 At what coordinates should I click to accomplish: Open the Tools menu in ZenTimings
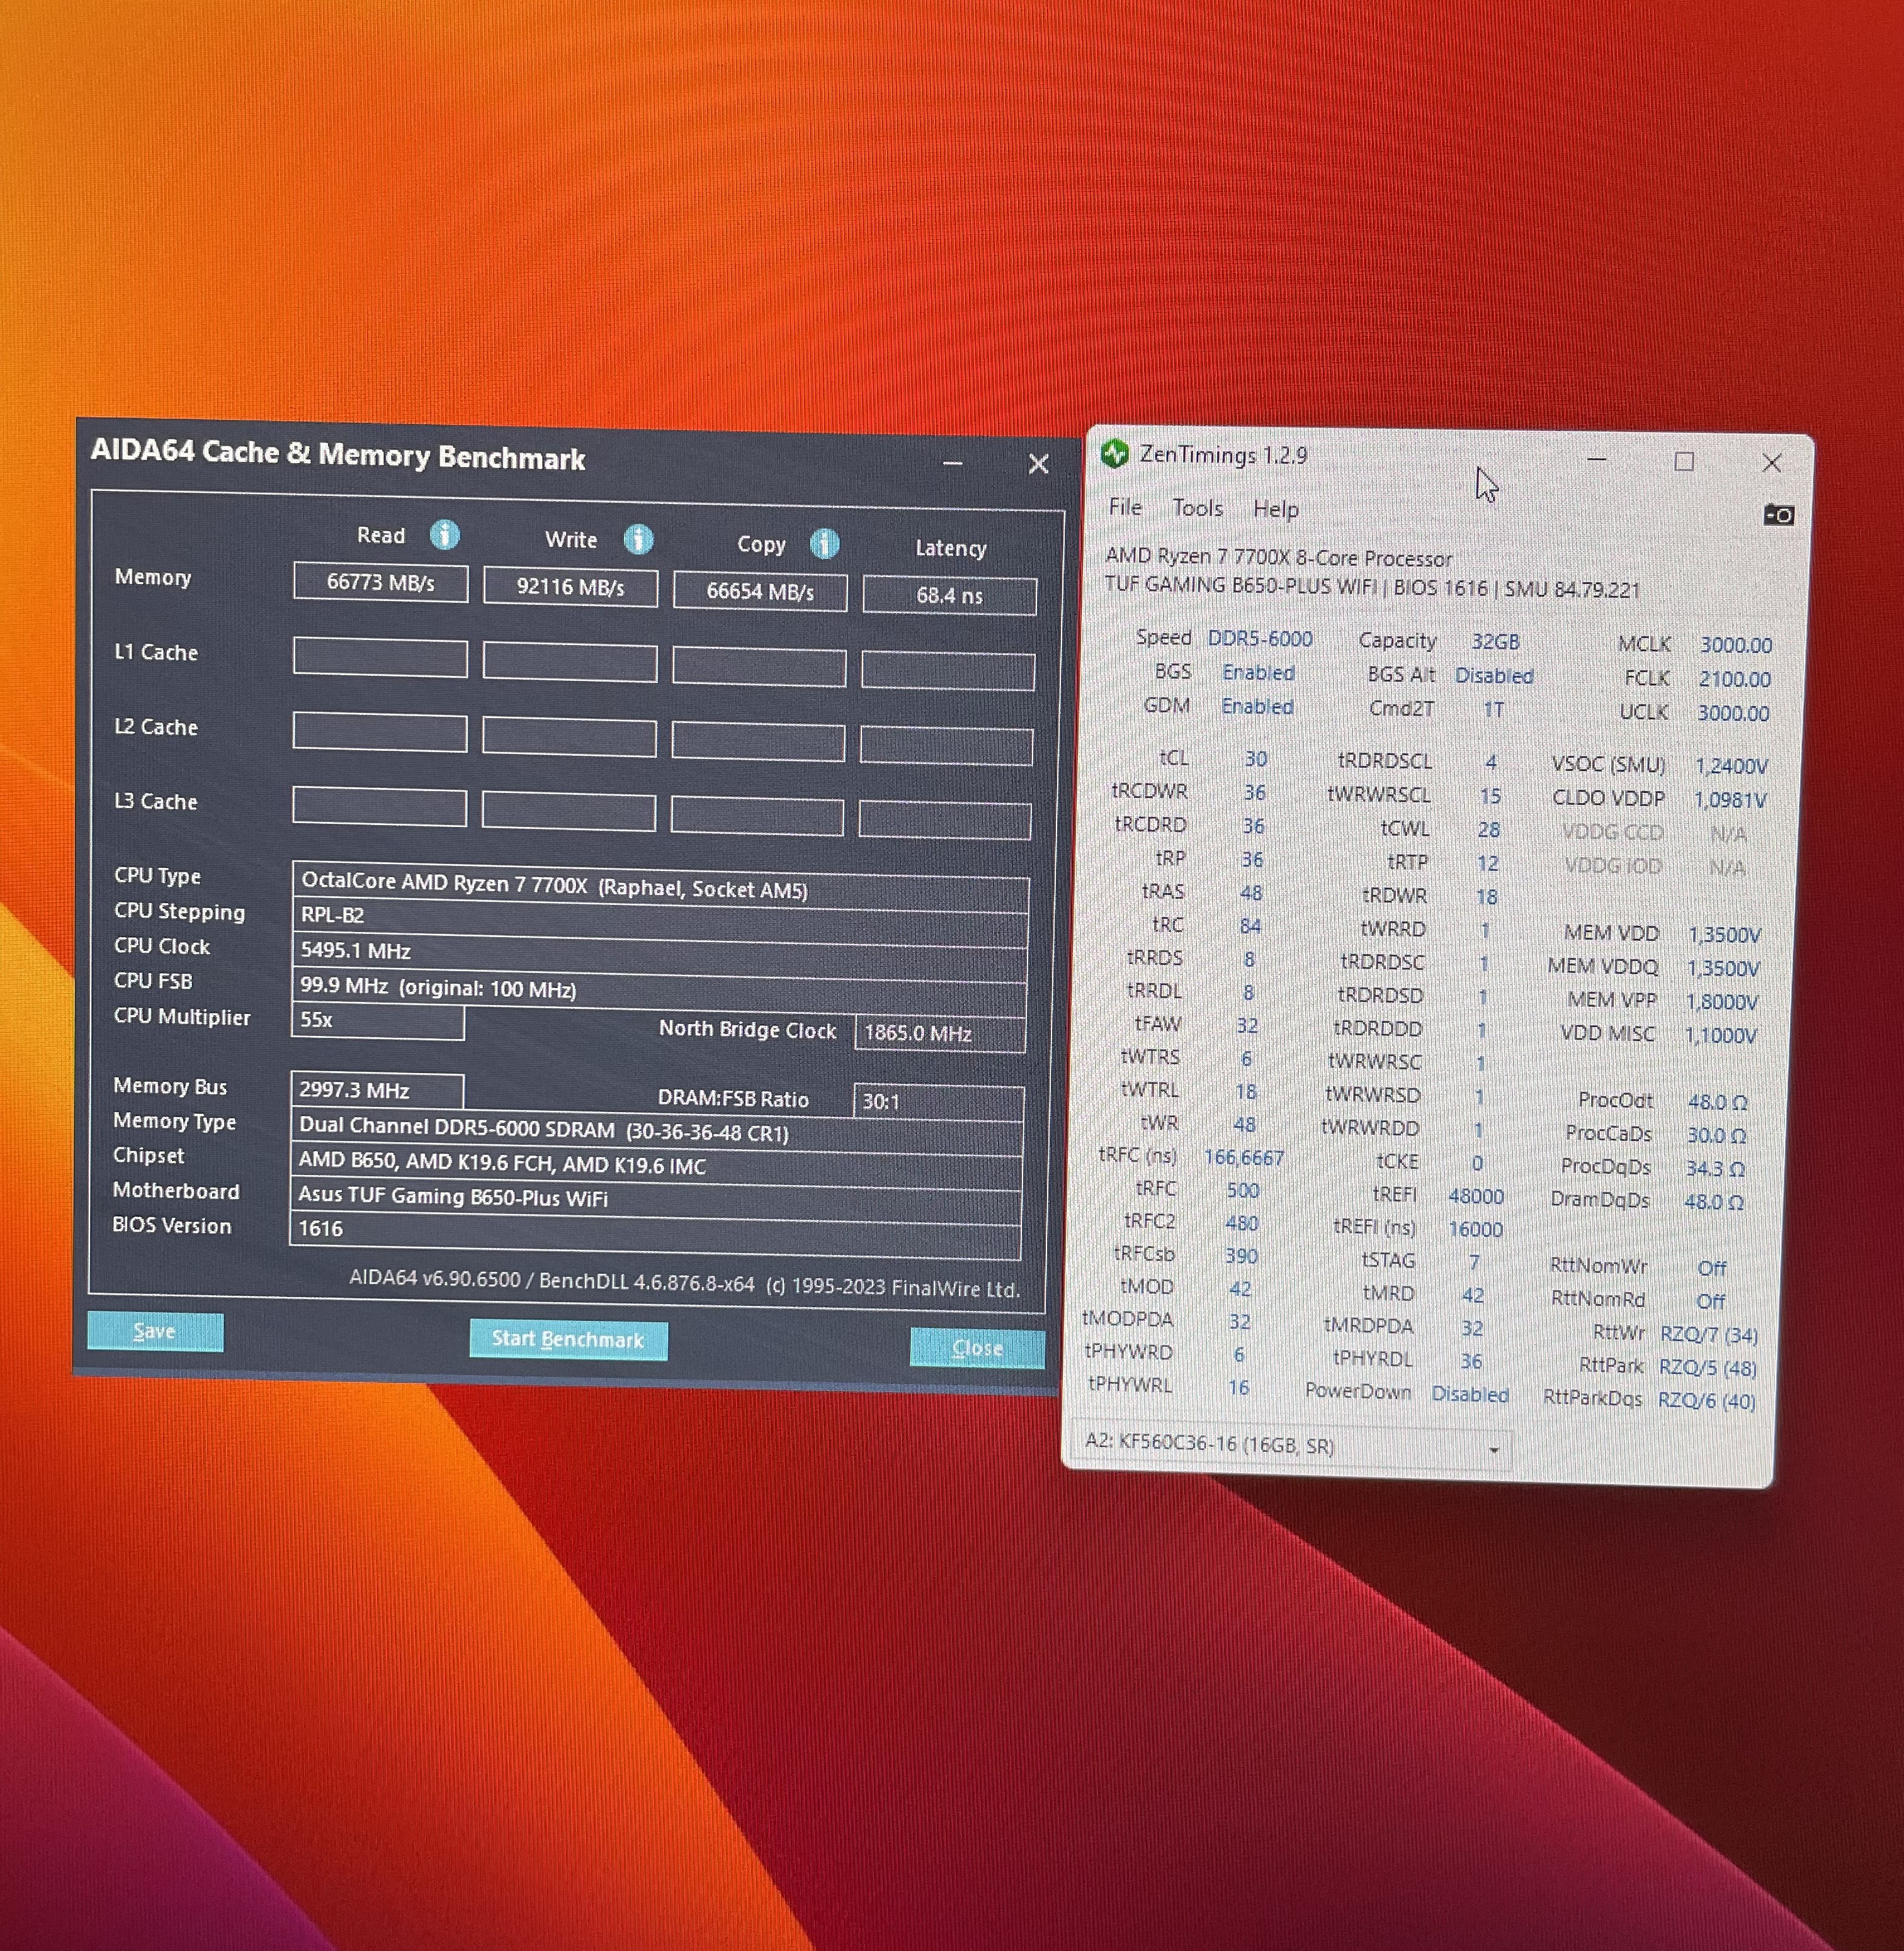pos(1197,508)
